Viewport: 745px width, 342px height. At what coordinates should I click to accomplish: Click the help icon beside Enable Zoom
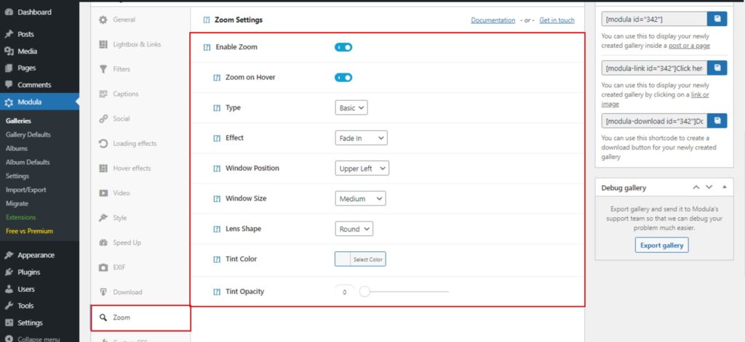pos(207,47)
